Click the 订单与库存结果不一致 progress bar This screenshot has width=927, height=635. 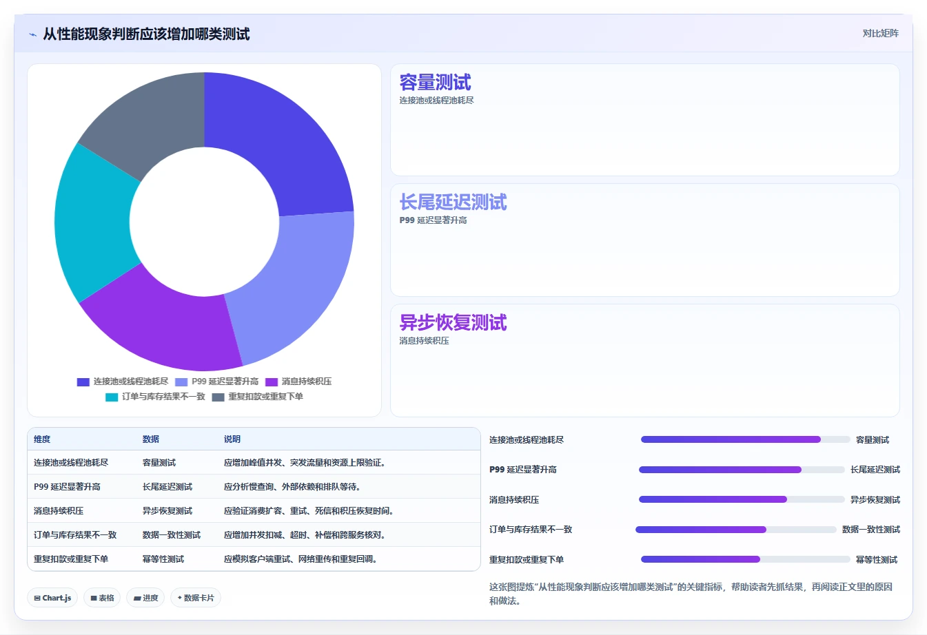tap(736, 530)
